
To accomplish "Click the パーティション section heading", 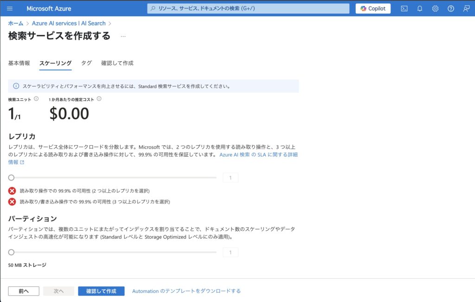I will point(32,218).
